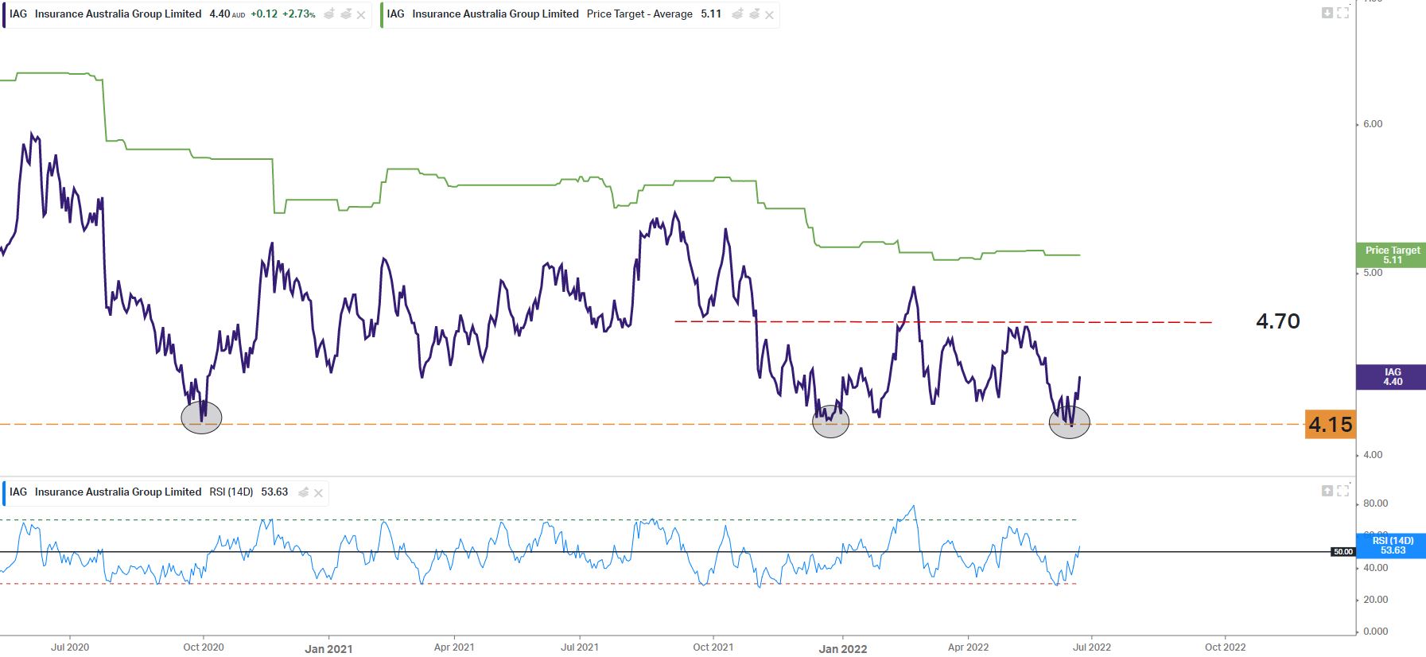Click the orange 4.15 support level label
1426x657 pixels.
point(1330,425)
